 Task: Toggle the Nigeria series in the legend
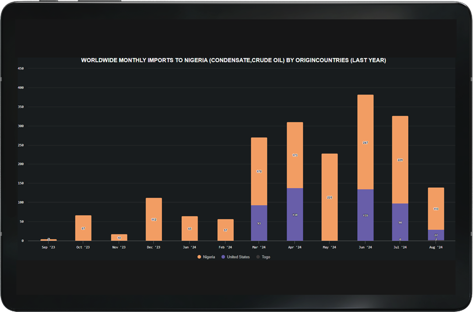209,257
